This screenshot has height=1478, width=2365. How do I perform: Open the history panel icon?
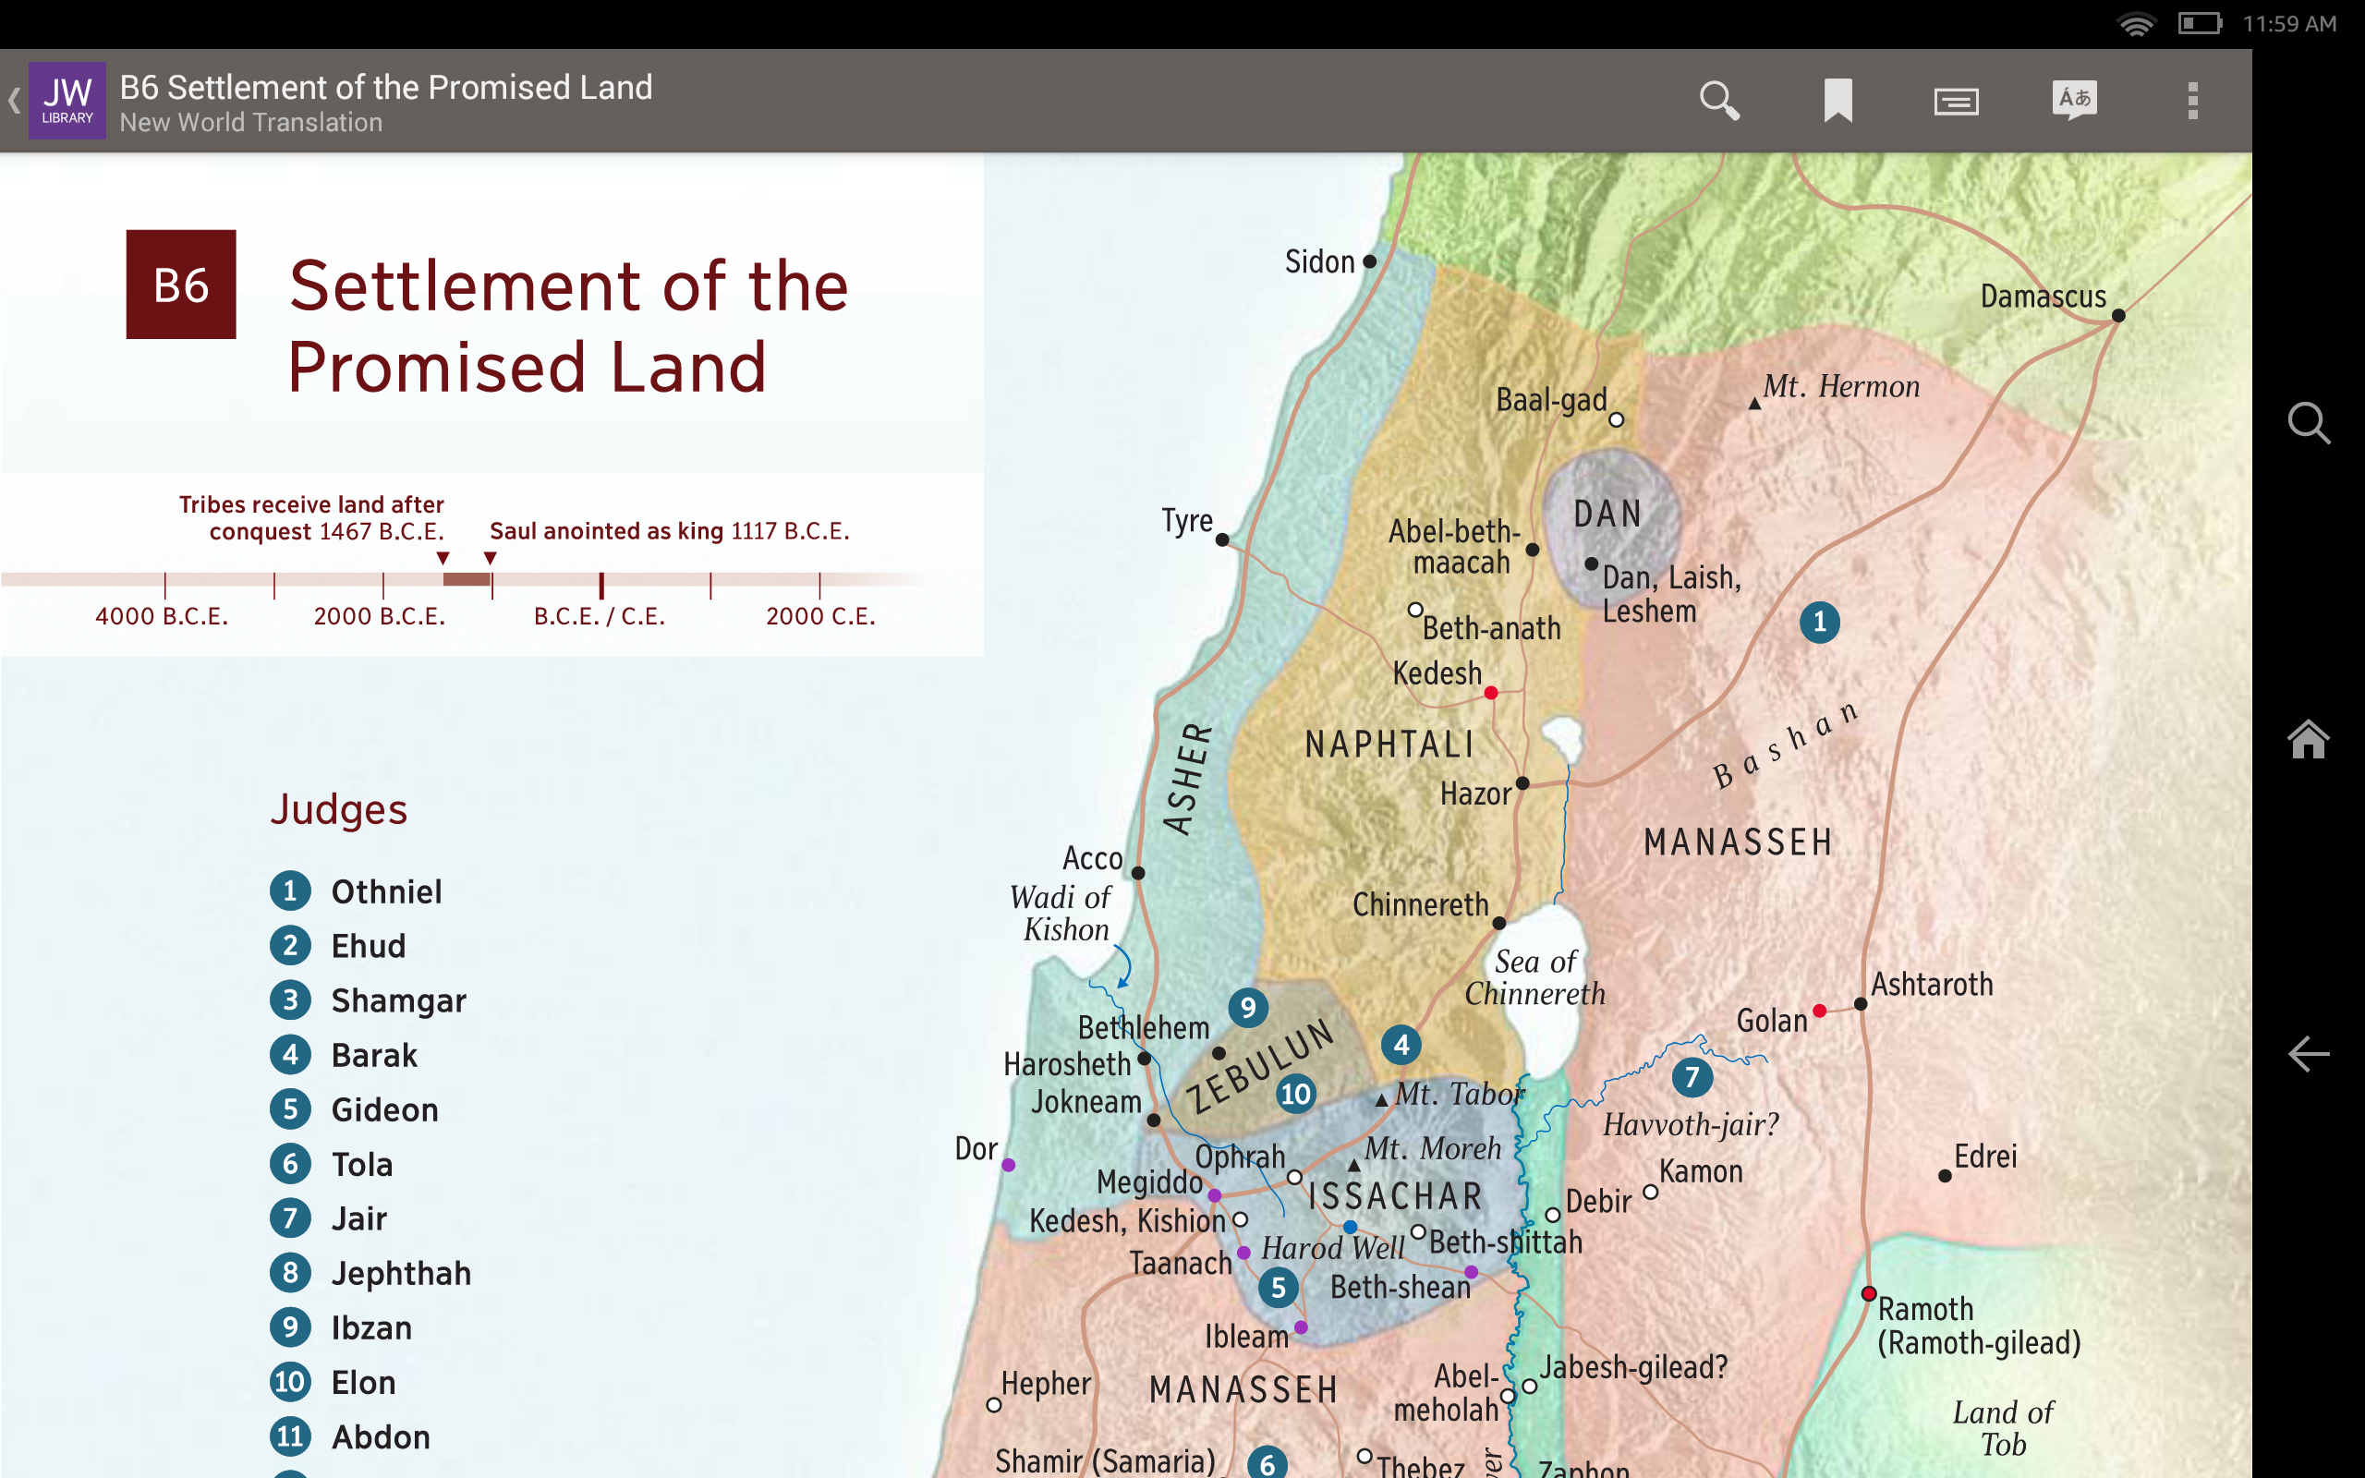(x=1957, y=100)
